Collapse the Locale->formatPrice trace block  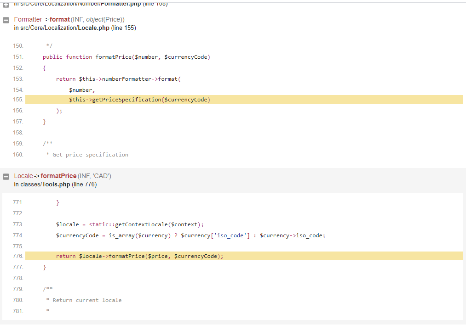point(6,177)
